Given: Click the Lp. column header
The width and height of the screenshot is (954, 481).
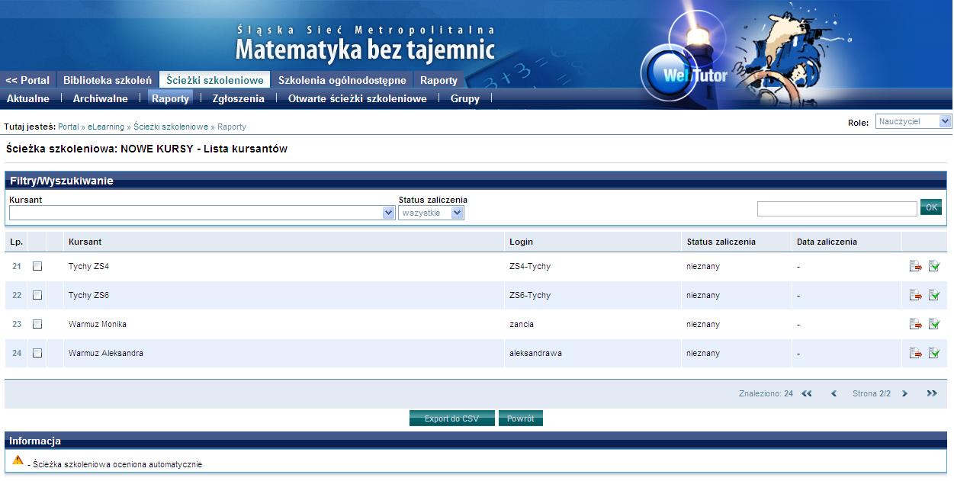Looking at the screenshot, I should click(16, 242).
